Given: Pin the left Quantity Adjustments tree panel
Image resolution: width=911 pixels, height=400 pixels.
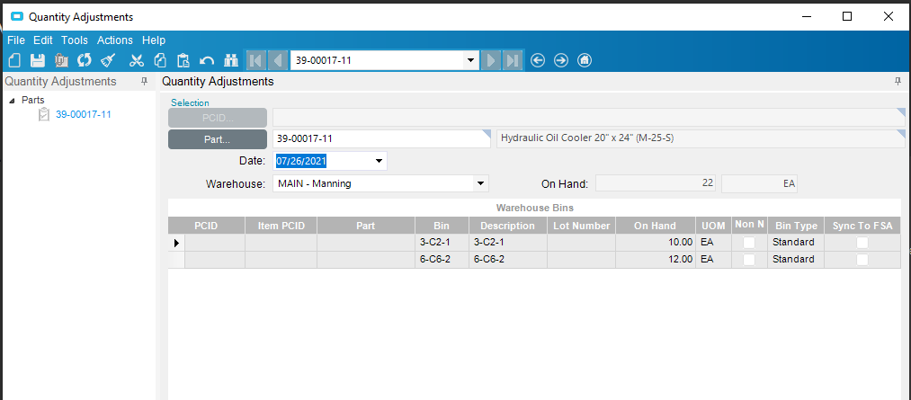Looking at the screenshot, I should pos(145,82).
